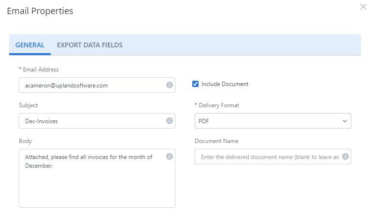Click the chevron arrow on Delivery Format
The image size is (372, 216).
pyautogui.click(x=344, y=121)
